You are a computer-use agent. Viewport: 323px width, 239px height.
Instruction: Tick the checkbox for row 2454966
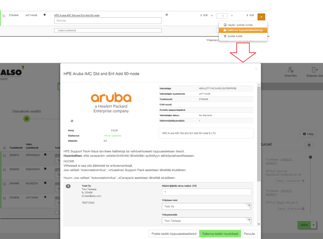click(x=4, y=184)
